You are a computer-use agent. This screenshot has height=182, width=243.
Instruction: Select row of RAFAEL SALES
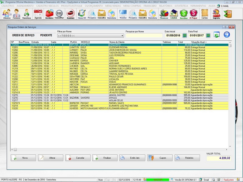click(119, 103)
